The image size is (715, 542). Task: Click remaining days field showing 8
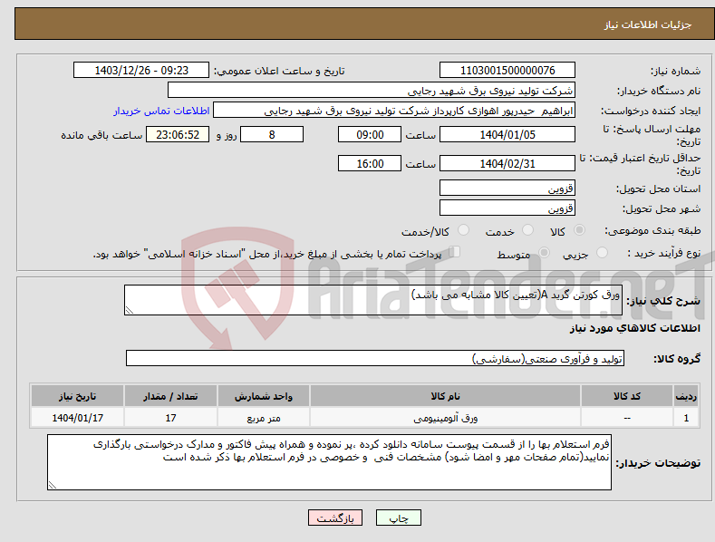pyautogui.click(x=272, y=134)
